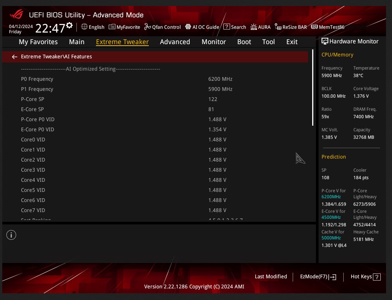Viewport: 392px width, 300px height.
Task: Click the E-Core SP value 81
Action: pyautogui.click(x=211, y=109)
